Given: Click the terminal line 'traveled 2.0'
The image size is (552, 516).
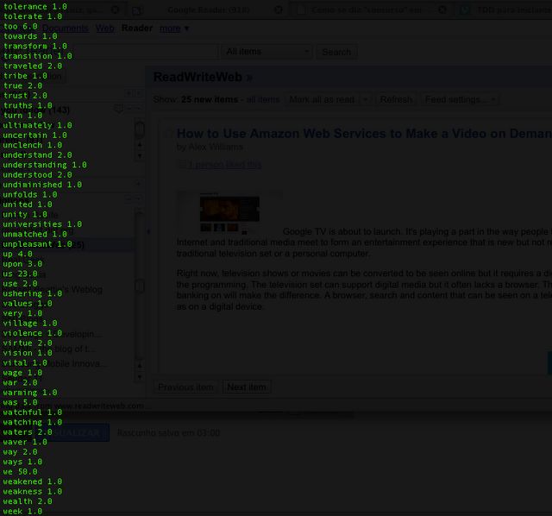Looking at the screenshot, I should click(x=33, y=66).
